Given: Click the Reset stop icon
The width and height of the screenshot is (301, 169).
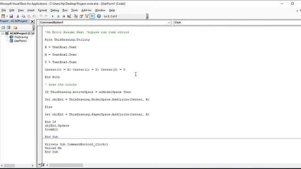Looking at the screenshot, I should 63,16.
